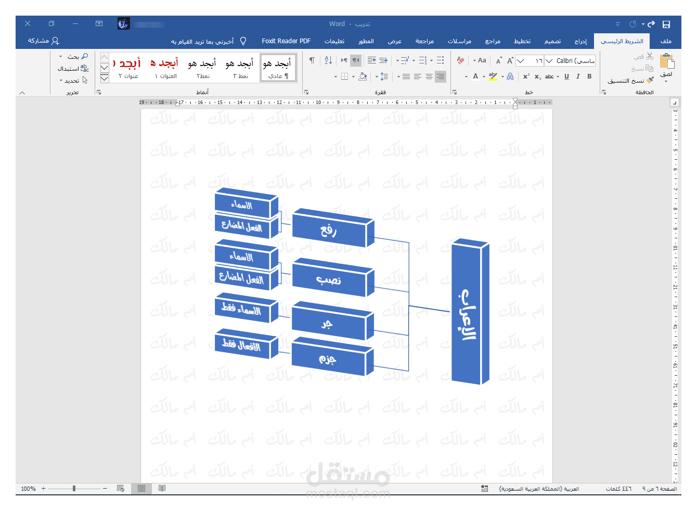Click the Text Effects outlined A icon
This screenshot has width=697, height=511.
(510, 76)
